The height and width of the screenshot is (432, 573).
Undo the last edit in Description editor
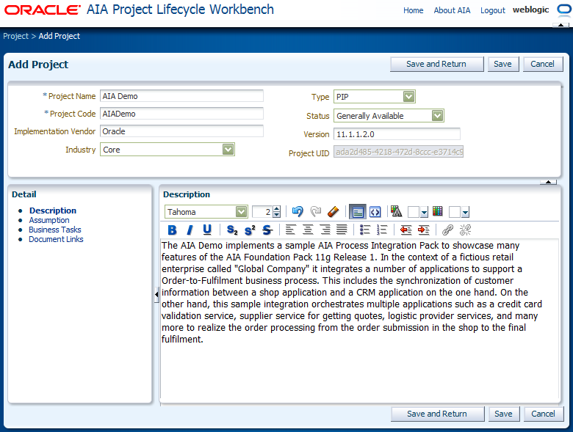point(298,212)
